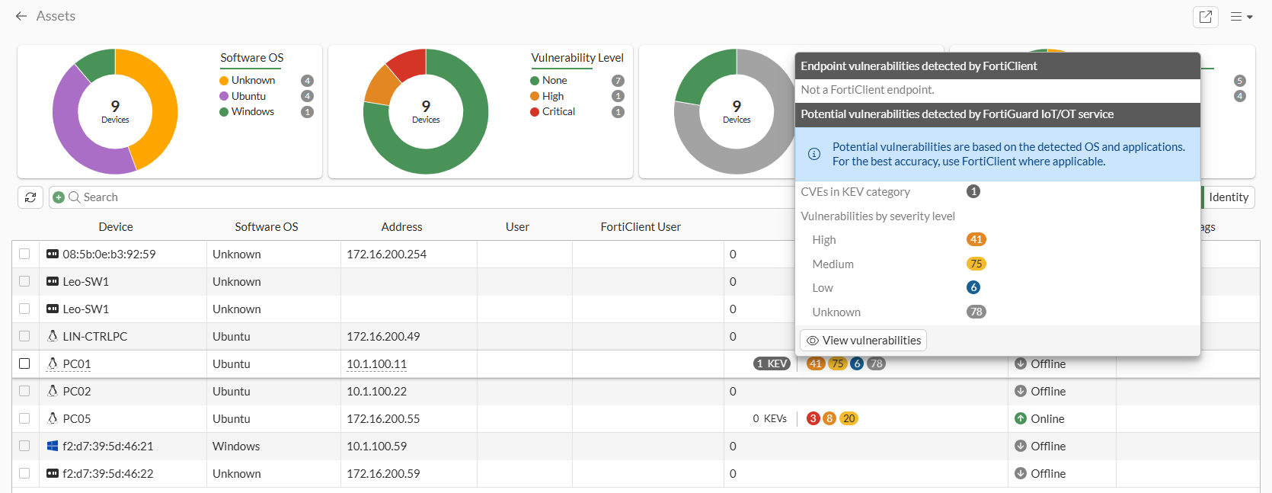Click the refresh table icon

coord(30,197)
